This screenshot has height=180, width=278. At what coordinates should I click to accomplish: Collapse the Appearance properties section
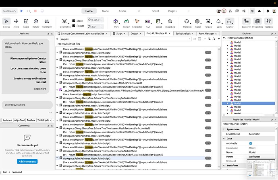224,129
